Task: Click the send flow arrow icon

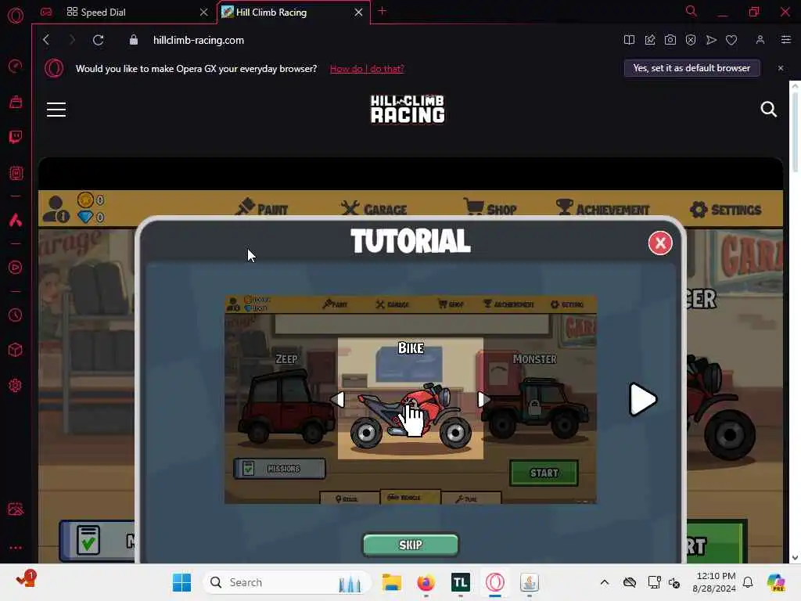Action: 711,40
